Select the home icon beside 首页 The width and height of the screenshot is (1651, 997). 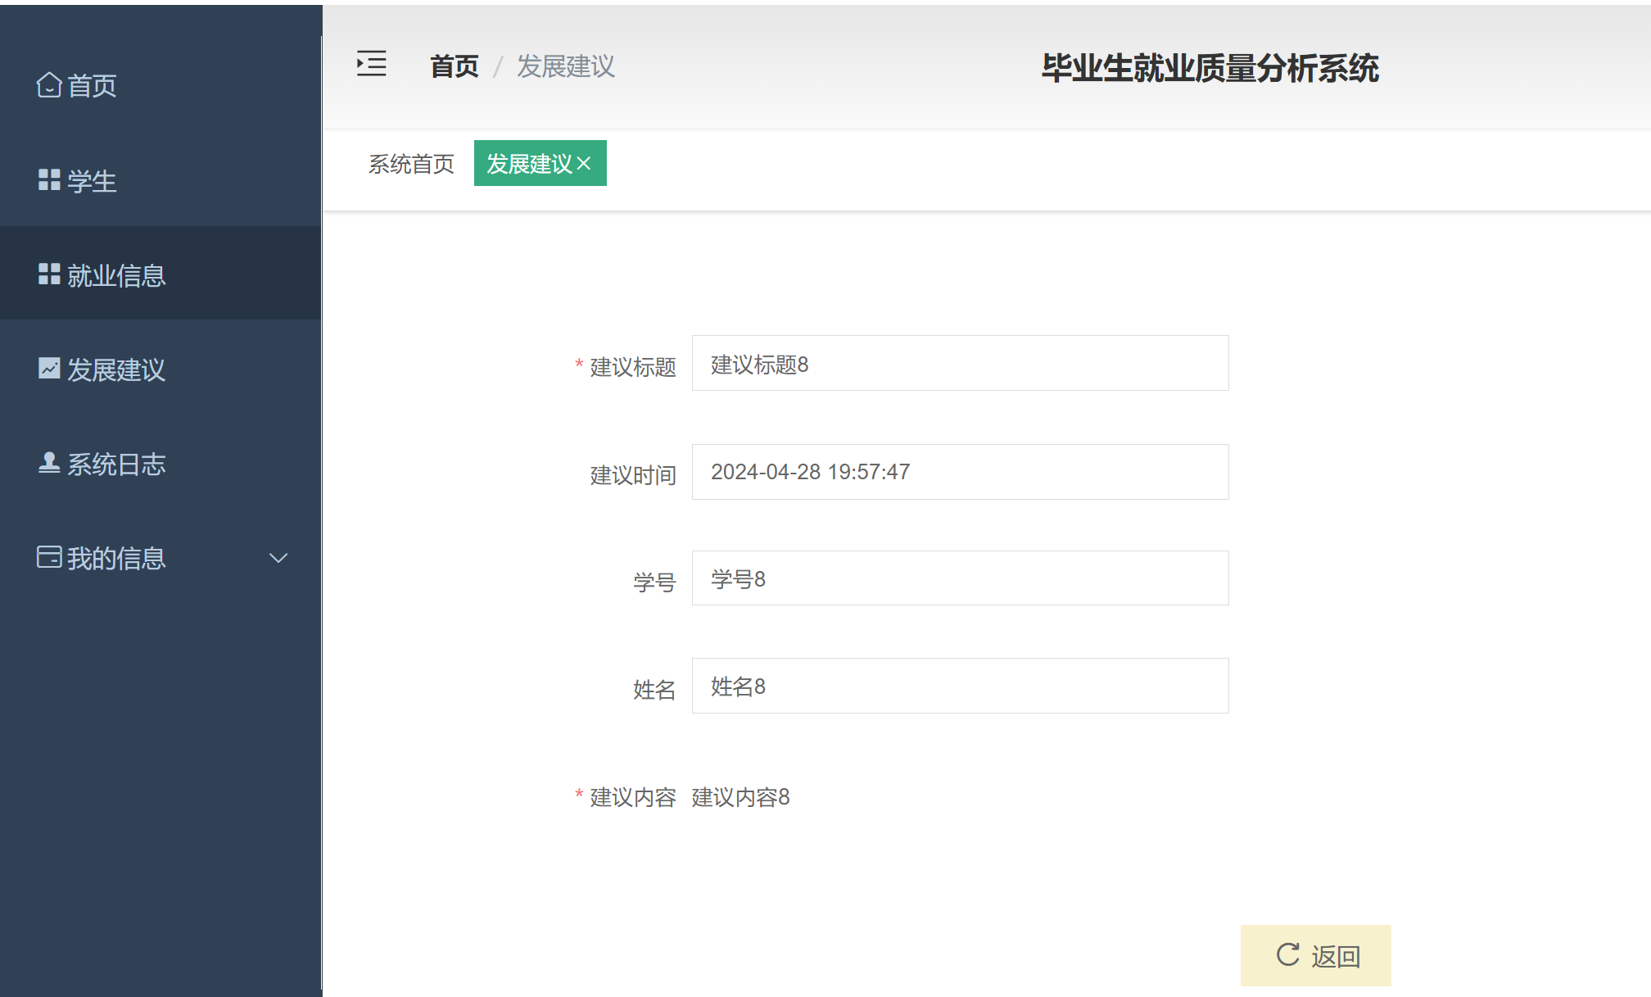point(48,84)
